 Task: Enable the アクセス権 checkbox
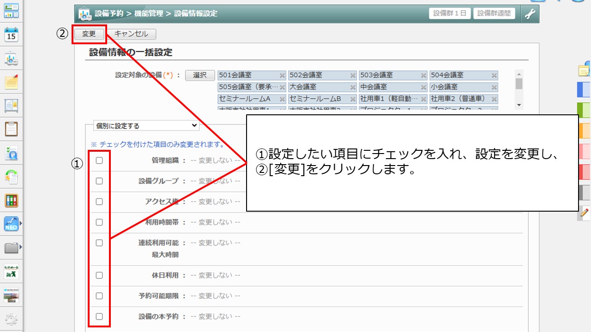99,202
